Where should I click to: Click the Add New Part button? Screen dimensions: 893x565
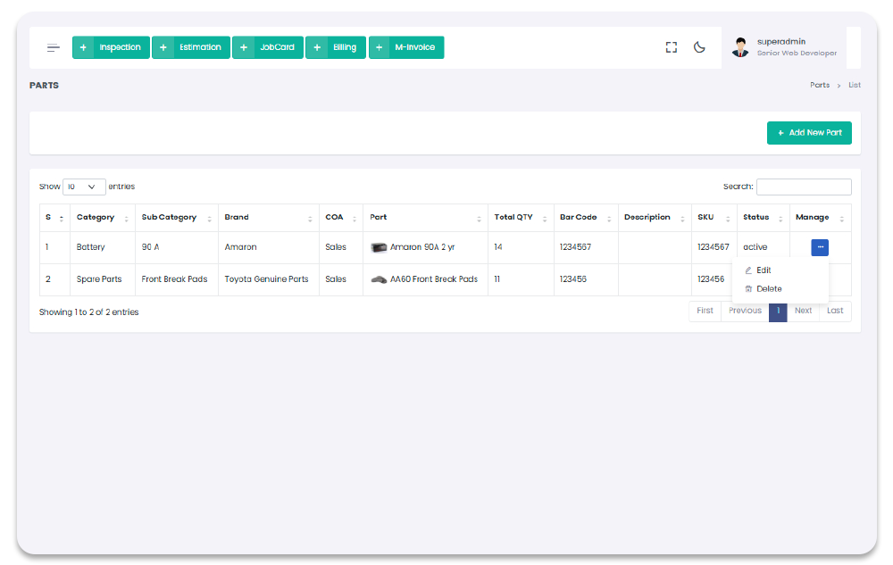click(x=809, y=133)
